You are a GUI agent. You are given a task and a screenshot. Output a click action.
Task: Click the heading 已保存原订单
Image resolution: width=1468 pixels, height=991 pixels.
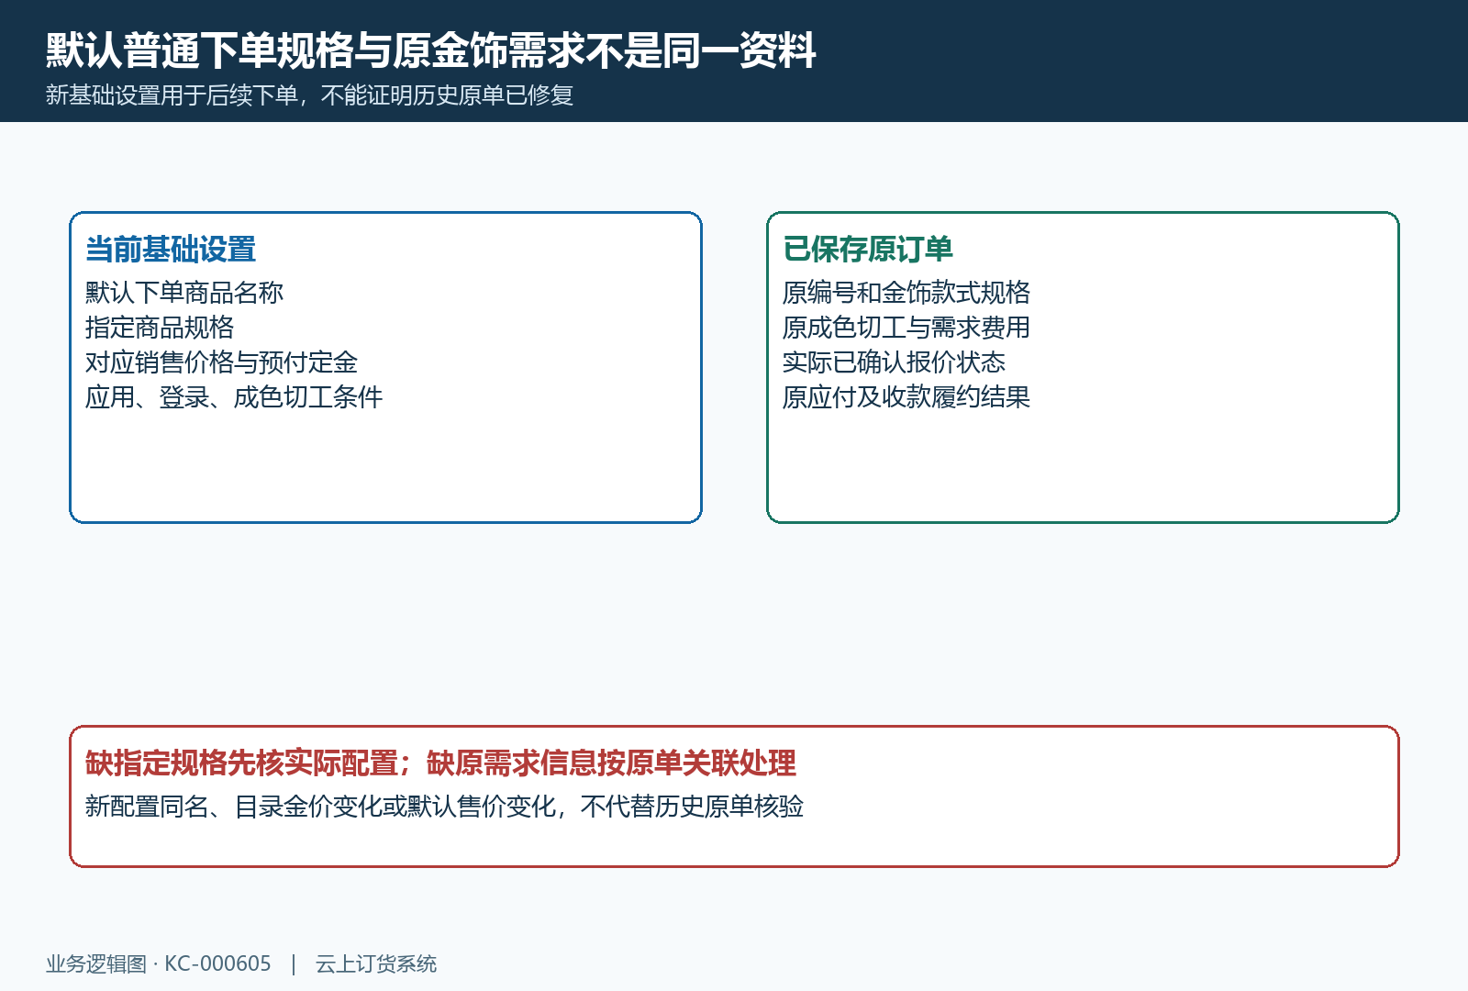click(868, 249)
